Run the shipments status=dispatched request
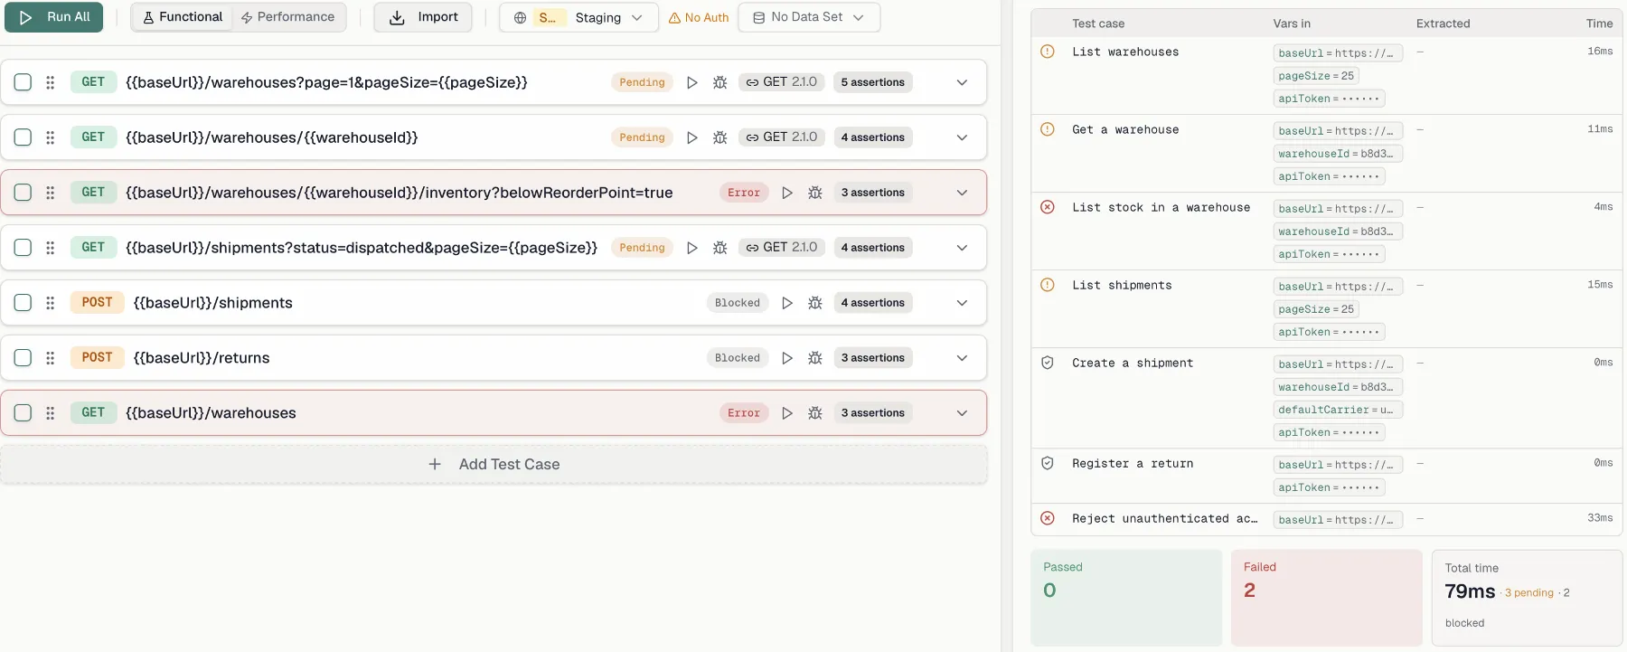 coord(692,248)
